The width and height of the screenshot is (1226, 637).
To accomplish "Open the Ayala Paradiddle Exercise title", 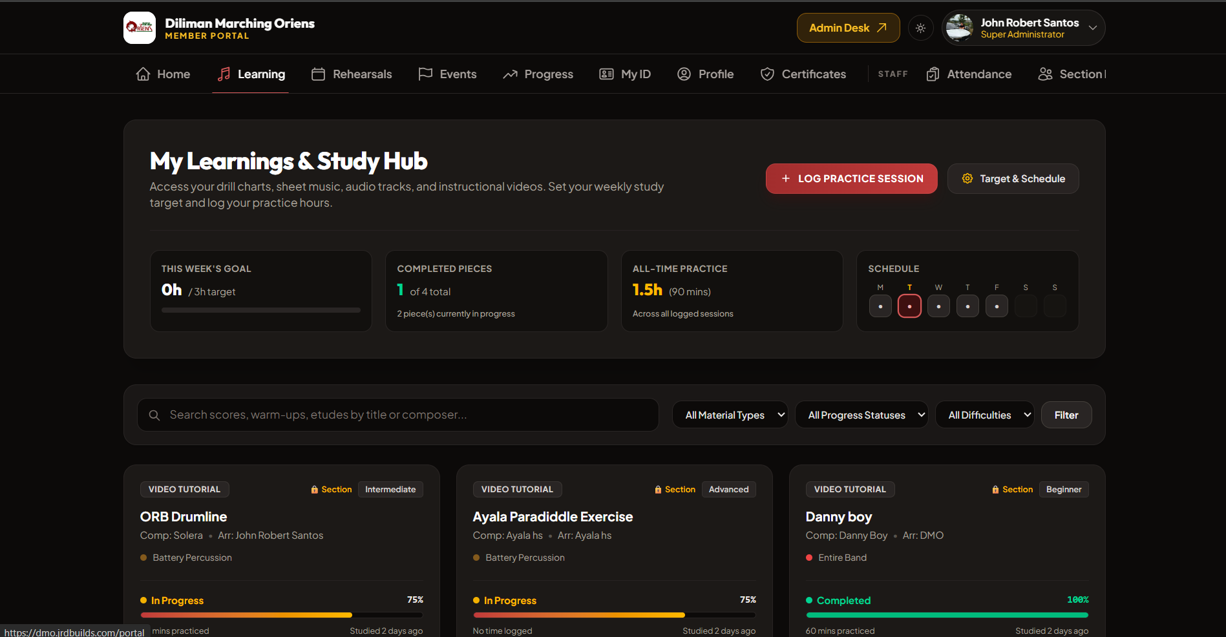I will pyautogui.click(x=553, y=517).
